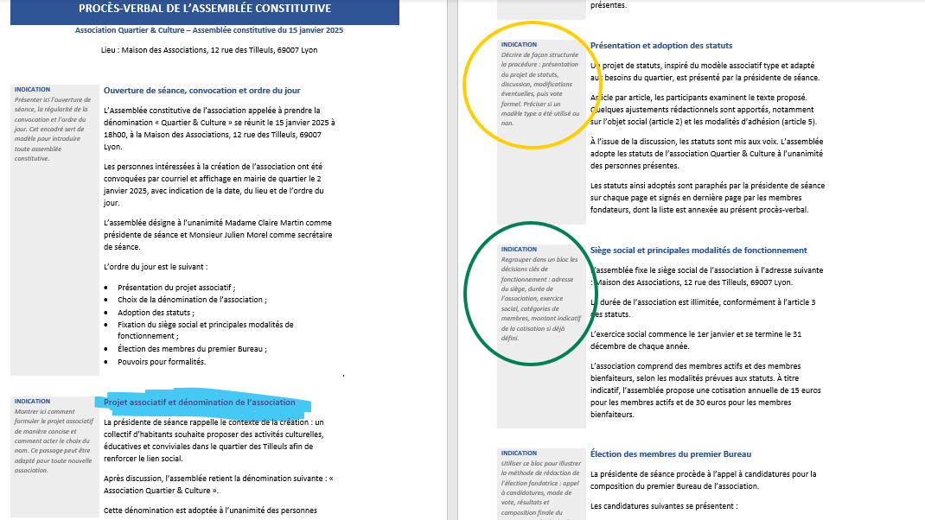Click bullet item 'Présentation du projet associatif'

pos(176,288)
